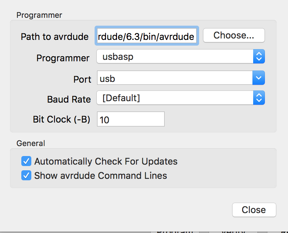This screenshot has height=233, width=288.
Task: Click the blue up-down arrows beside [Default]
Action: pos(259,98)
